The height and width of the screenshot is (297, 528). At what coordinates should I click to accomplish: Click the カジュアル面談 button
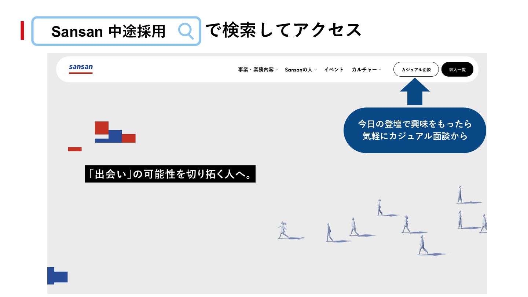coord(416,69)
